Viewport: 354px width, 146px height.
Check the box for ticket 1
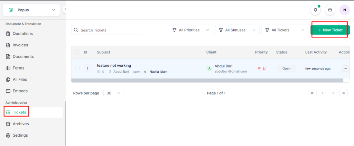click(x=77, y=68)
